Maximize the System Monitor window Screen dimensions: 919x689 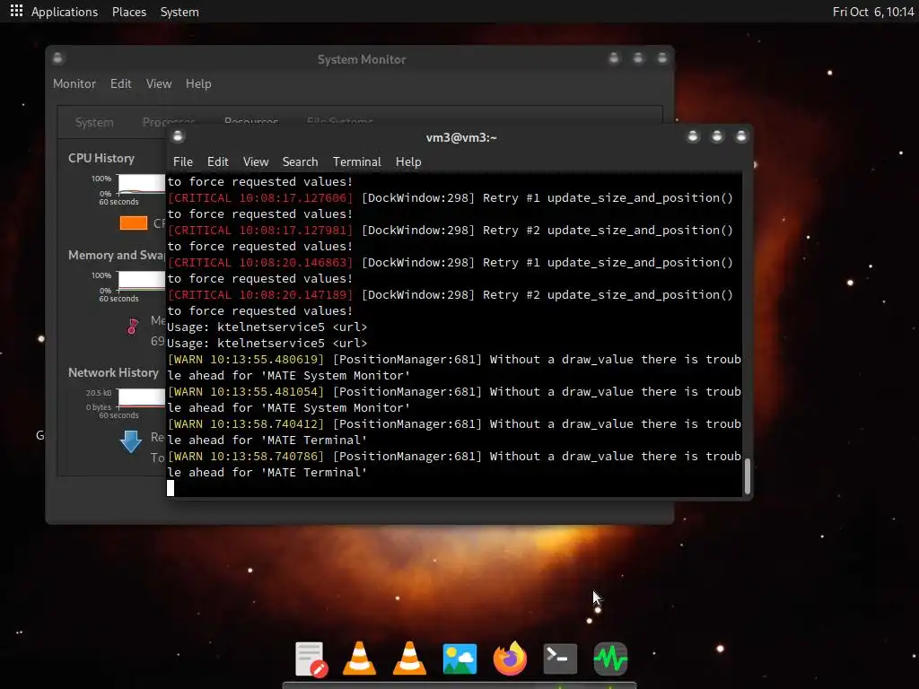pyautogui.click(x=638, y=58)
